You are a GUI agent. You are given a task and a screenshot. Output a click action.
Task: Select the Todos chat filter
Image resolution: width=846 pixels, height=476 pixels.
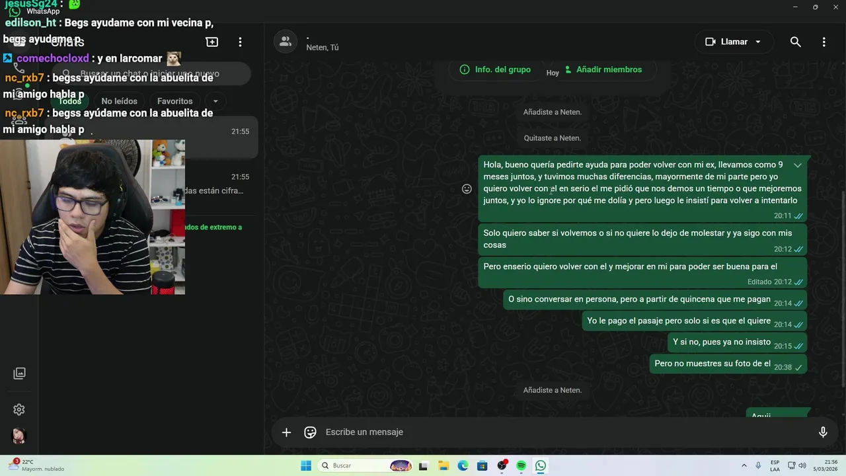(x=69, y=101)
